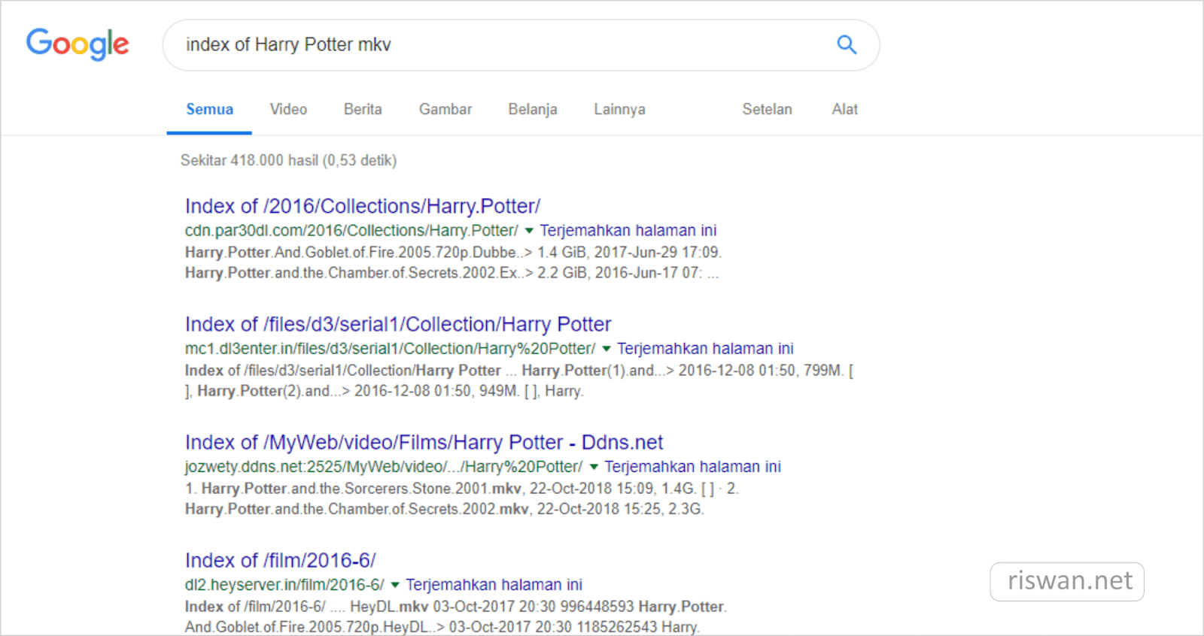Click the blue search magnifier icon
This screenshot has height=636, width=1204.
point(847,45)
